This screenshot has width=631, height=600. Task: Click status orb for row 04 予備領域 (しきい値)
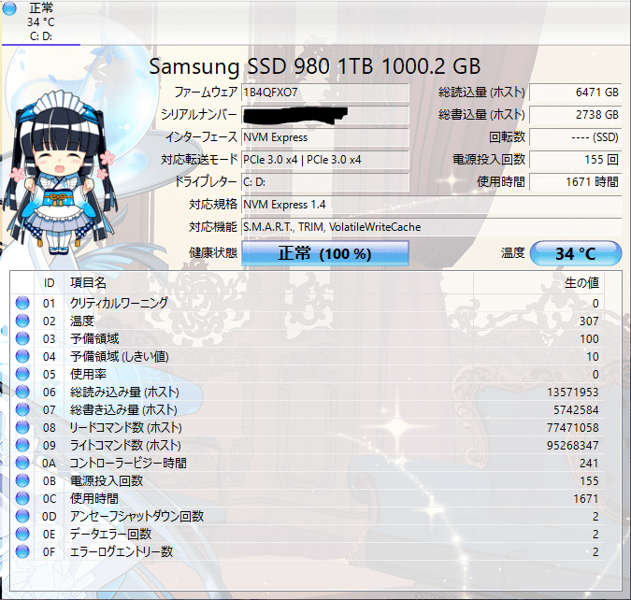22,356
